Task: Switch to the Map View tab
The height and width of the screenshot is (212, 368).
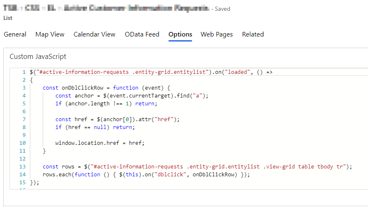Action: tap(50, 34)
